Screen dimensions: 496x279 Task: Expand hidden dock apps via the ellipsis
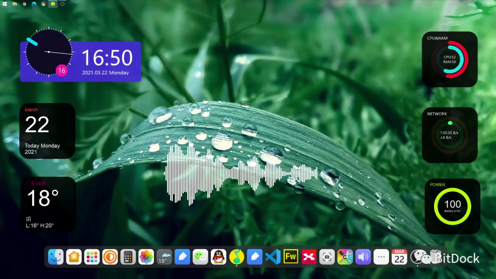381,257
